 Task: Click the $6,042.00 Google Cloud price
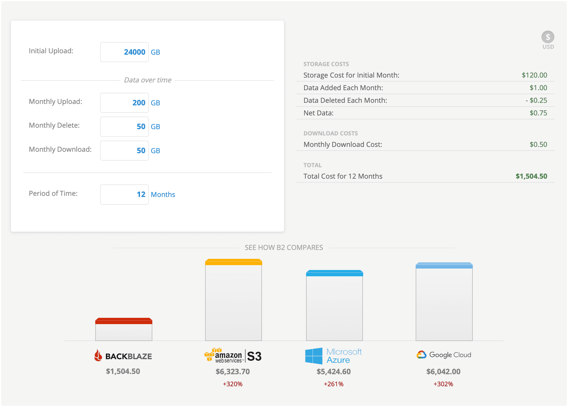[x=443, y=372]
